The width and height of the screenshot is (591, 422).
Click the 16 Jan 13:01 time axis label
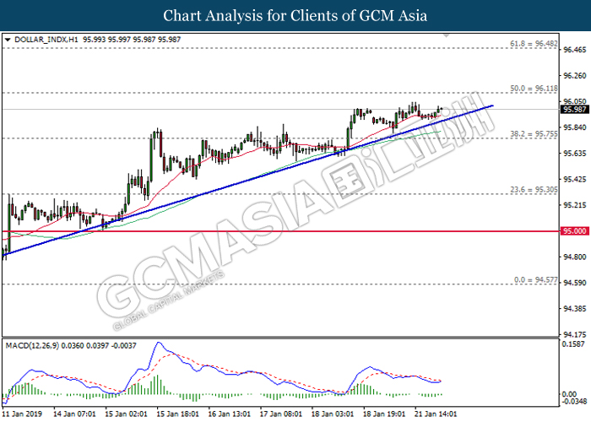tap(230, 414)
